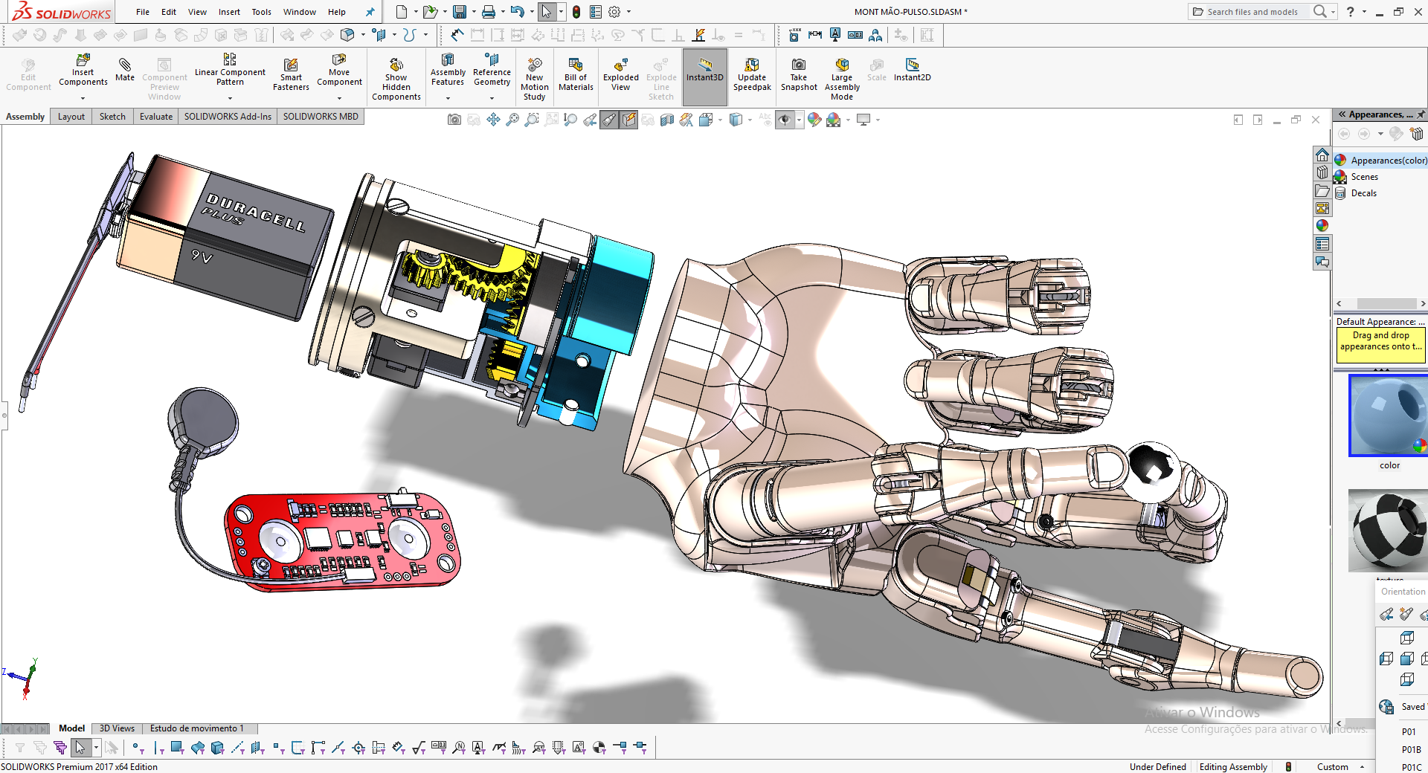Select the Decals category in Task Pane
This screenshot has height=773, width=1428.
(x=1363, y=193)
